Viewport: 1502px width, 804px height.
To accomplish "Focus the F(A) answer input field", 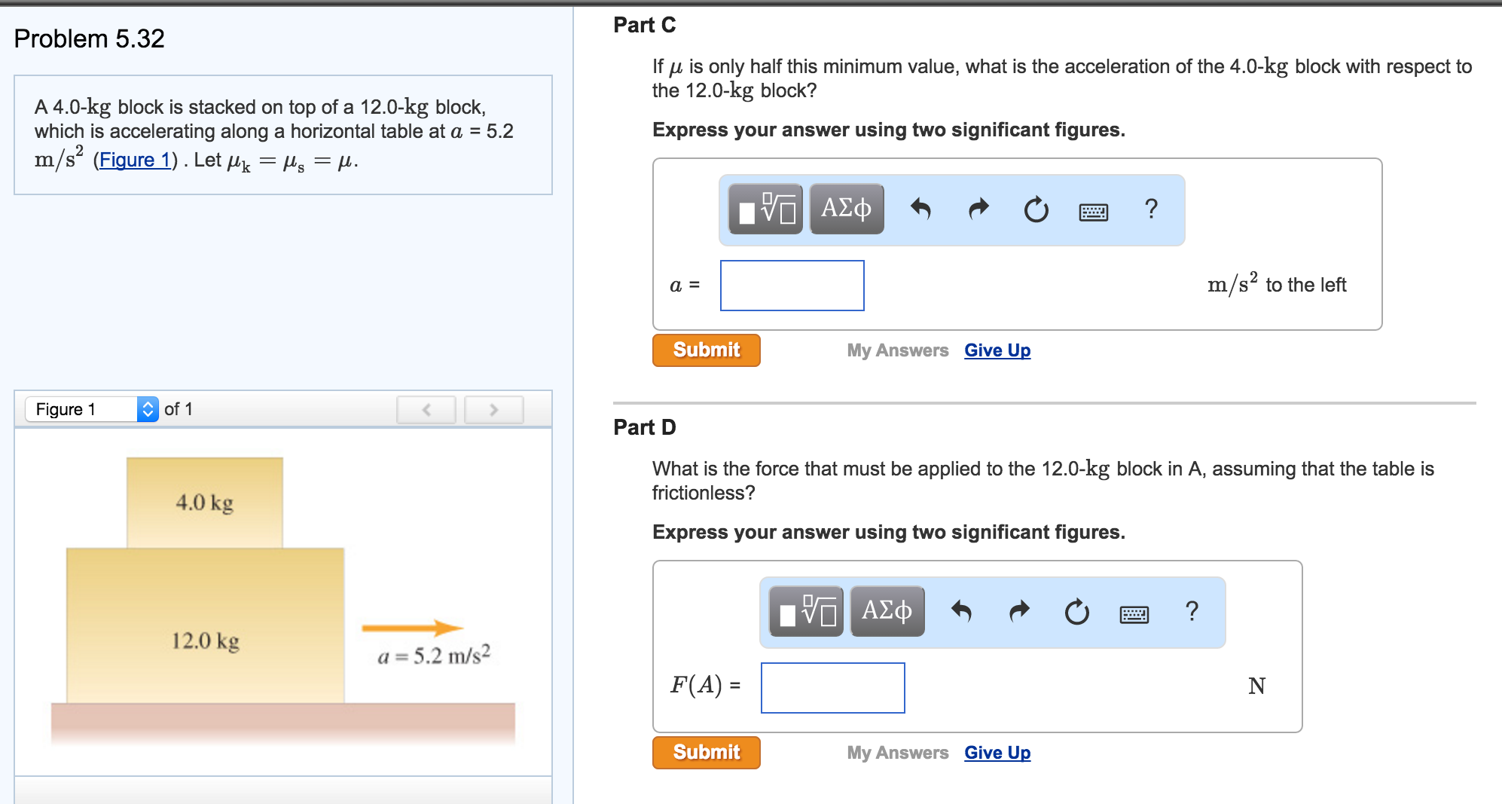I will pyautogui.click(x=832, y=688).
